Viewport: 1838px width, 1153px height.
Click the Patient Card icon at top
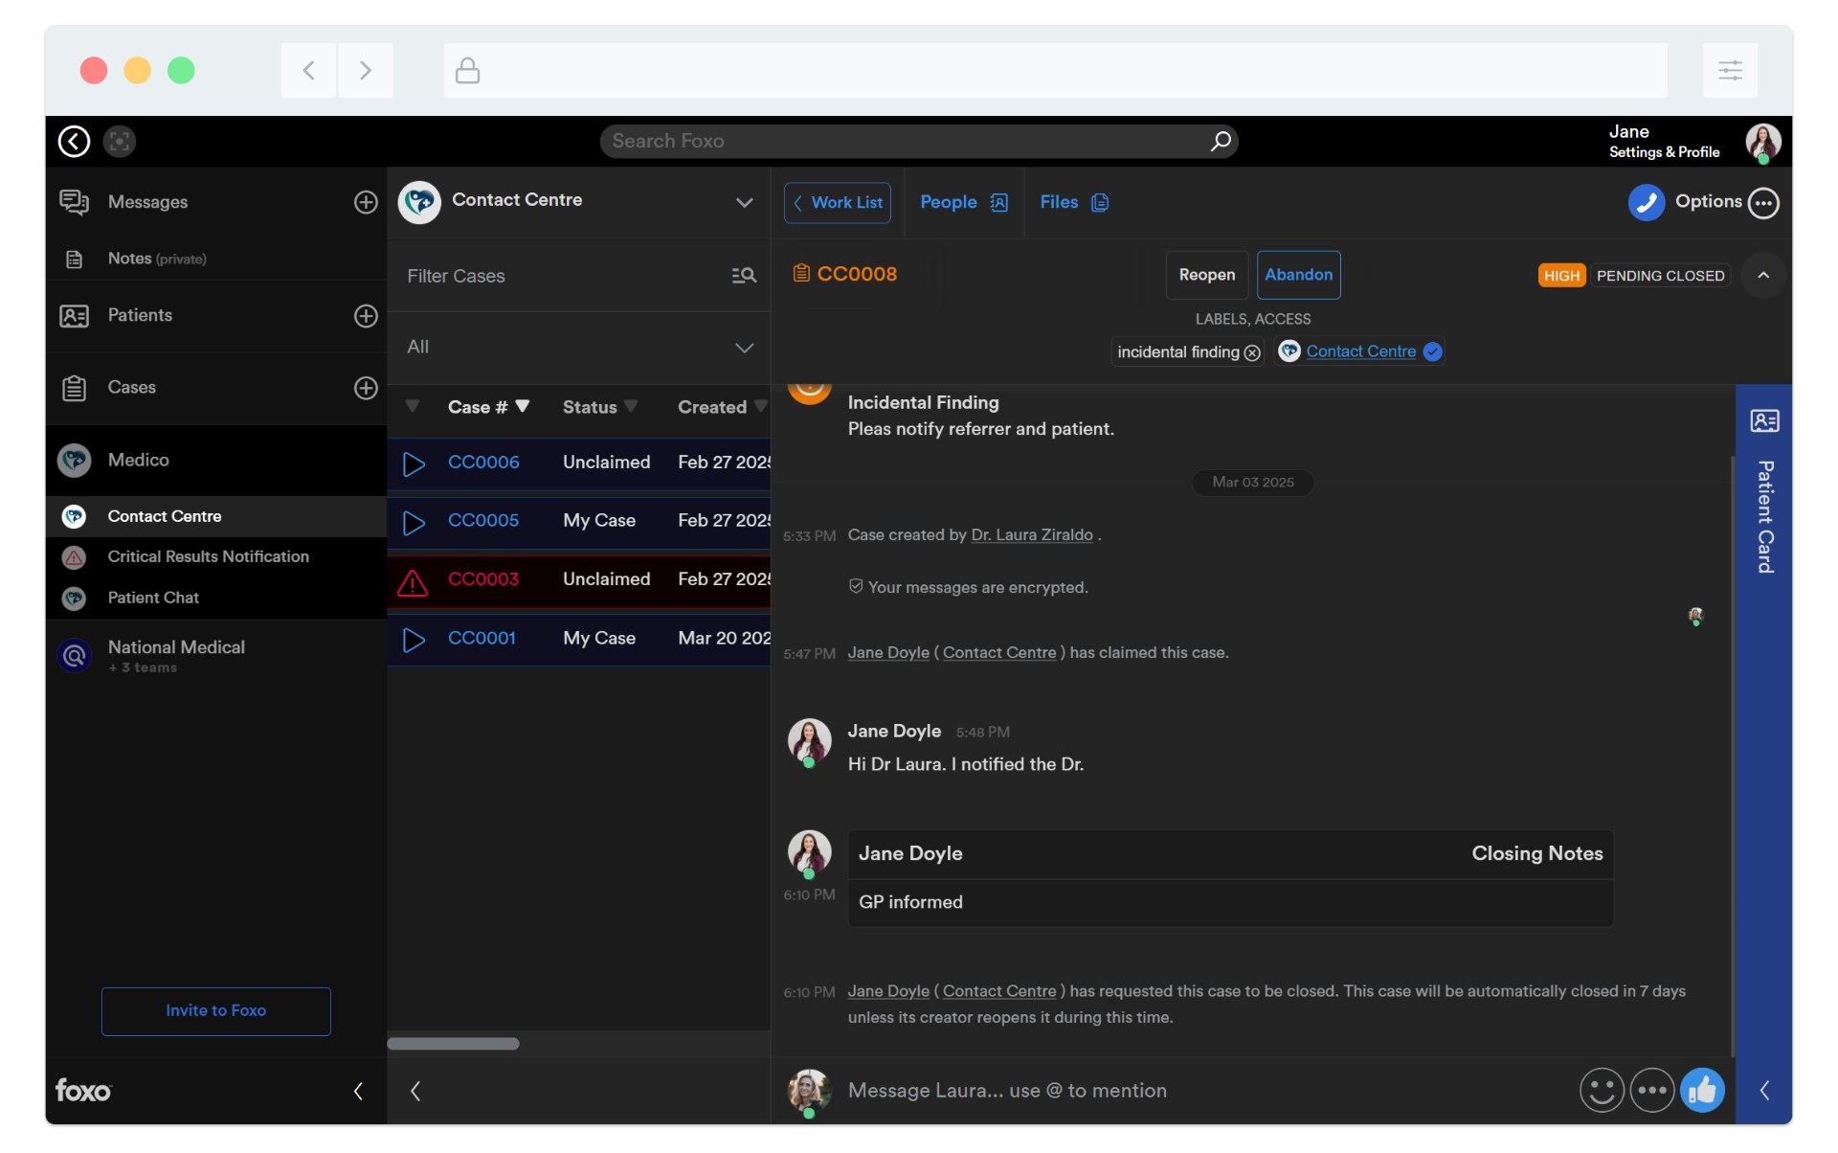[x=1764, y=420]
